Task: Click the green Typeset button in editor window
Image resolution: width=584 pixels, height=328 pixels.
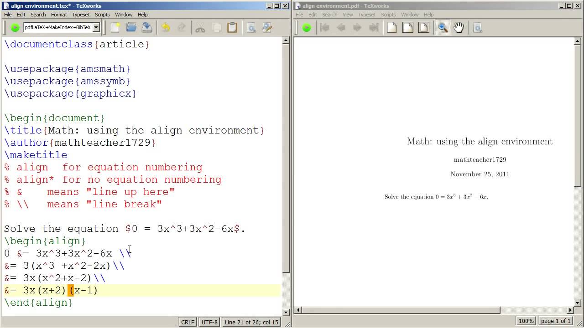Action: pyautogui.click(x=15, y=28)
